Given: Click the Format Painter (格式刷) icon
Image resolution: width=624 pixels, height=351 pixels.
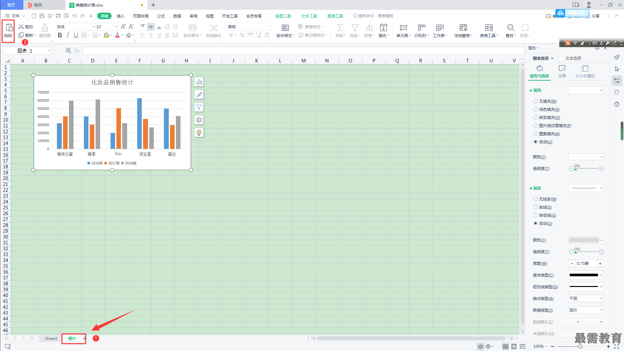Looking at the screenshot, I should pyautogui.click(x=45, y=28).
